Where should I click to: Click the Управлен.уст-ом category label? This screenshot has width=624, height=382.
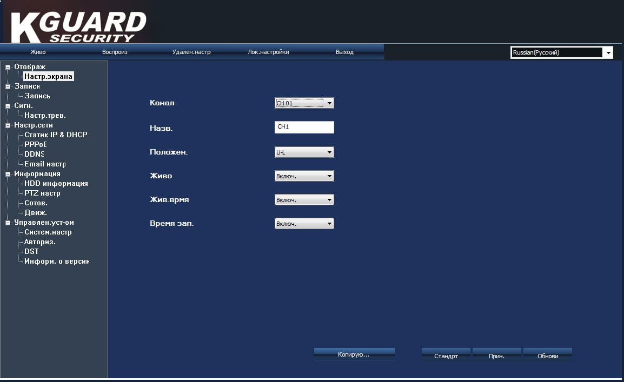pyautogui.click(x=44, y=223)
